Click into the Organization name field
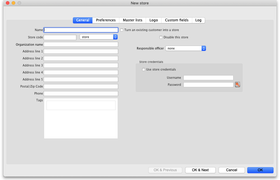Image resolution: width=280 pixels, height=180 pixels. pos(81,44)
